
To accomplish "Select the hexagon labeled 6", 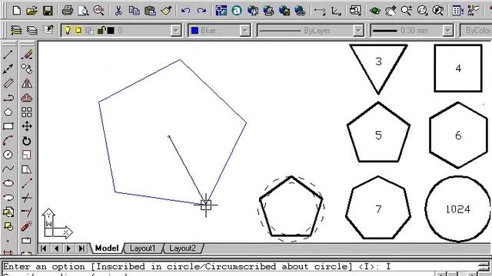I will tap(458, 135).
